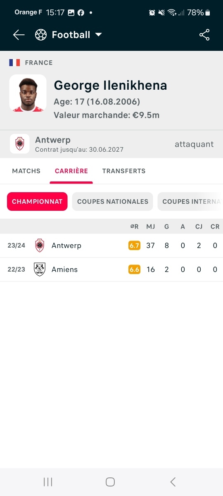Image resolution: width=223 pixels, height=496 pixels.
Task: Tap the Android home button
Action: coord(110,482)
